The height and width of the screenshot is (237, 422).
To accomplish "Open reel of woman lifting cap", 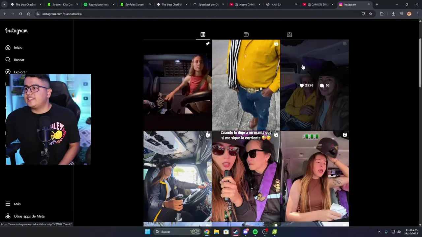I will click(315, 176).
